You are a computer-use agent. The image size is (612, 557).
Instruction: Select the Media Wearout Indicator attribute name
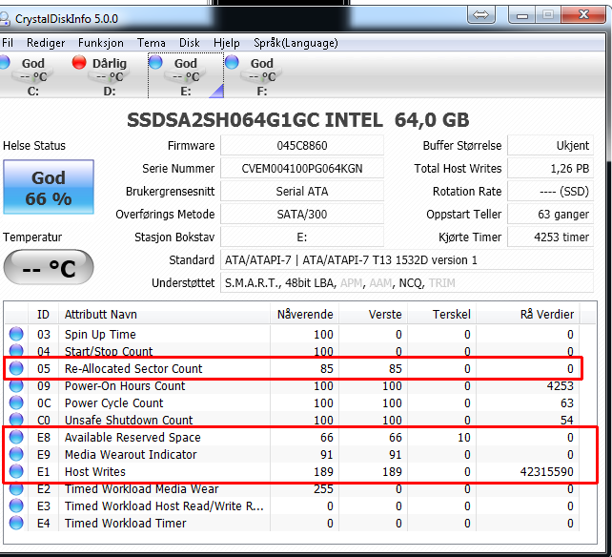point(131,455)
